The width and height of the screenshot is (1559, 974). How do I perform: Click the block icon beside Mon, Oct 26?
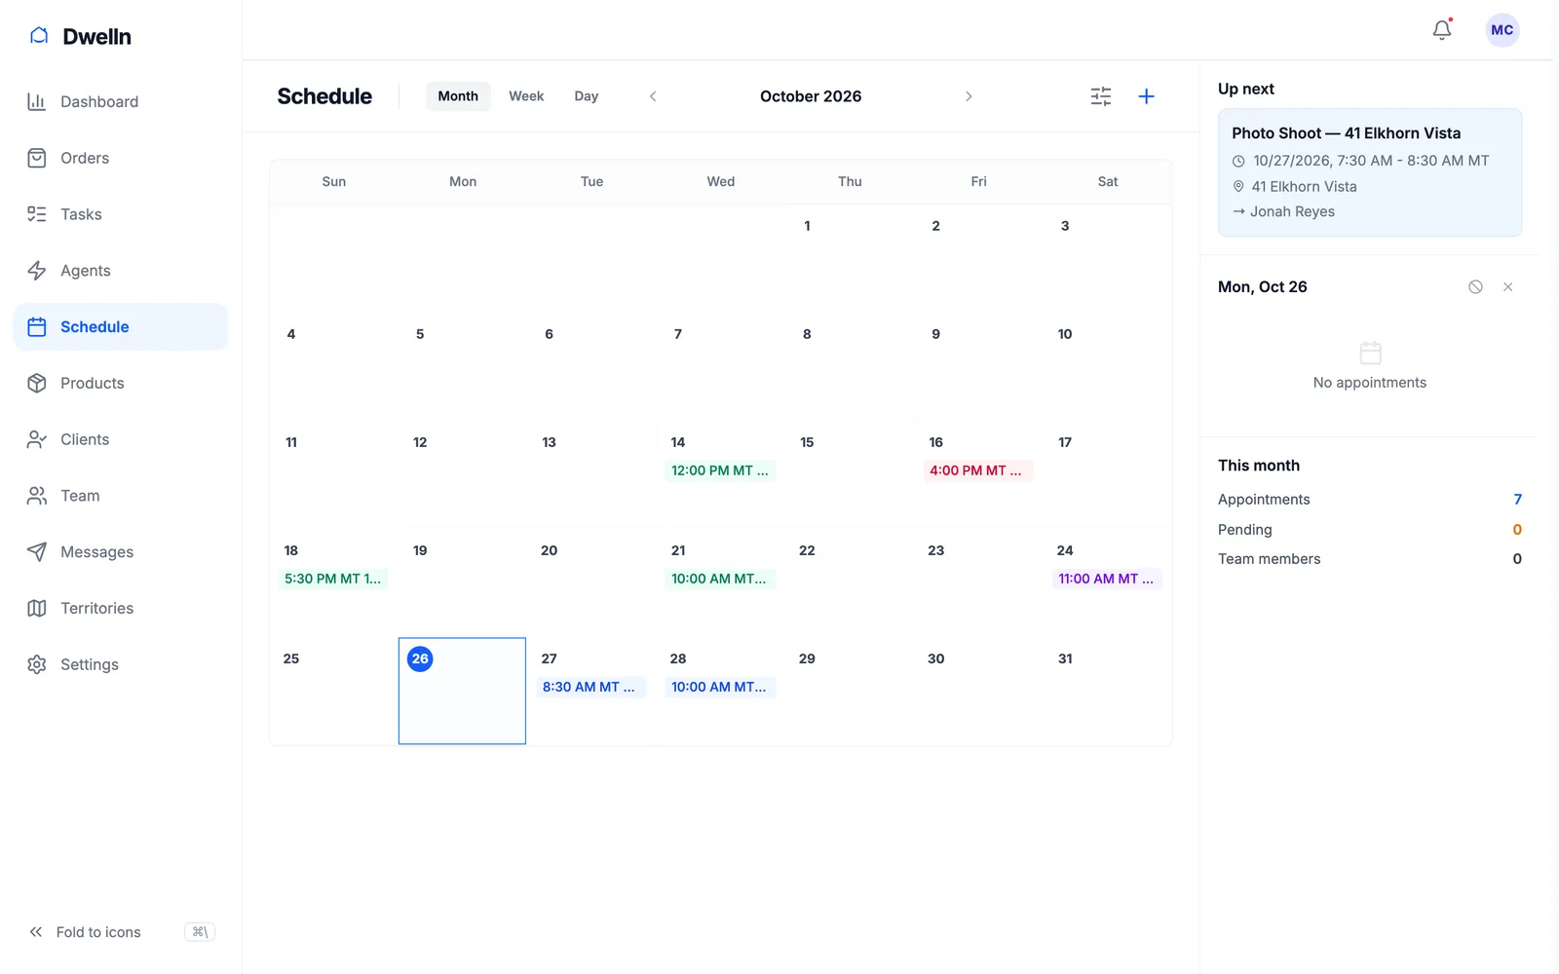tap(1475, 287)
